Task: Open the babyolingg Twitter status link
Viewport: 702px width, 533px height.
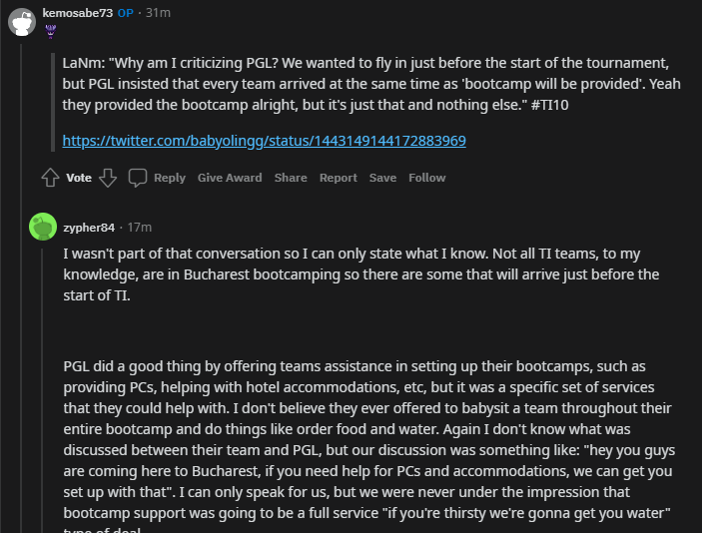Action: tap(264, 141)
